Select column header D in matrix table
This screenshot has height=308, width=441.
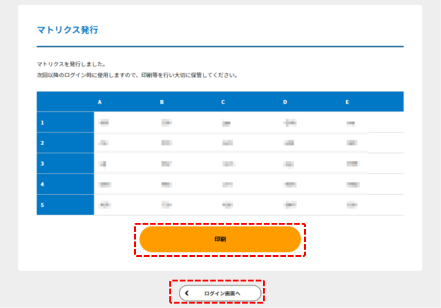tap(285, 102)
